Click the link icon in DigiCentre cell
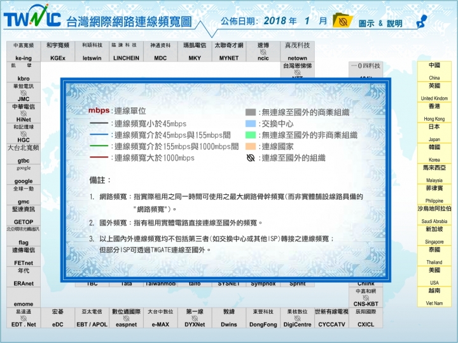Image resolution: width=458 pixels, height=343 pixels. click(297, 318)
